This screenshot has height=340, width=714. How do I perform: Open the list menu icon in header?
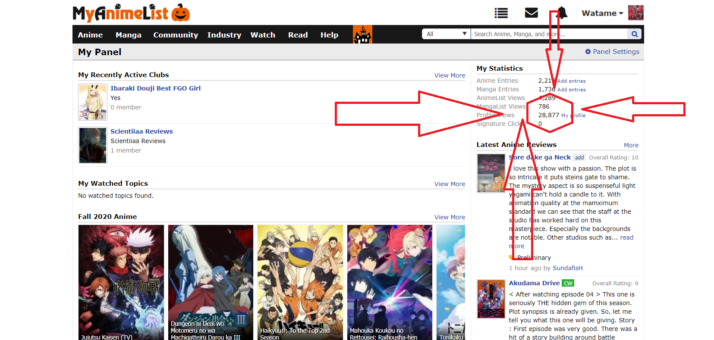(x=501, y=13)
